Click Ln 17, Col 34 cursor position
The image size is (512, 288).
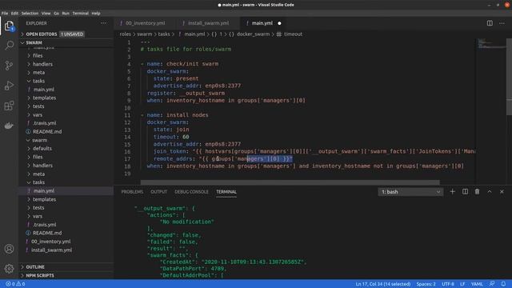click(x=382, y=284)
